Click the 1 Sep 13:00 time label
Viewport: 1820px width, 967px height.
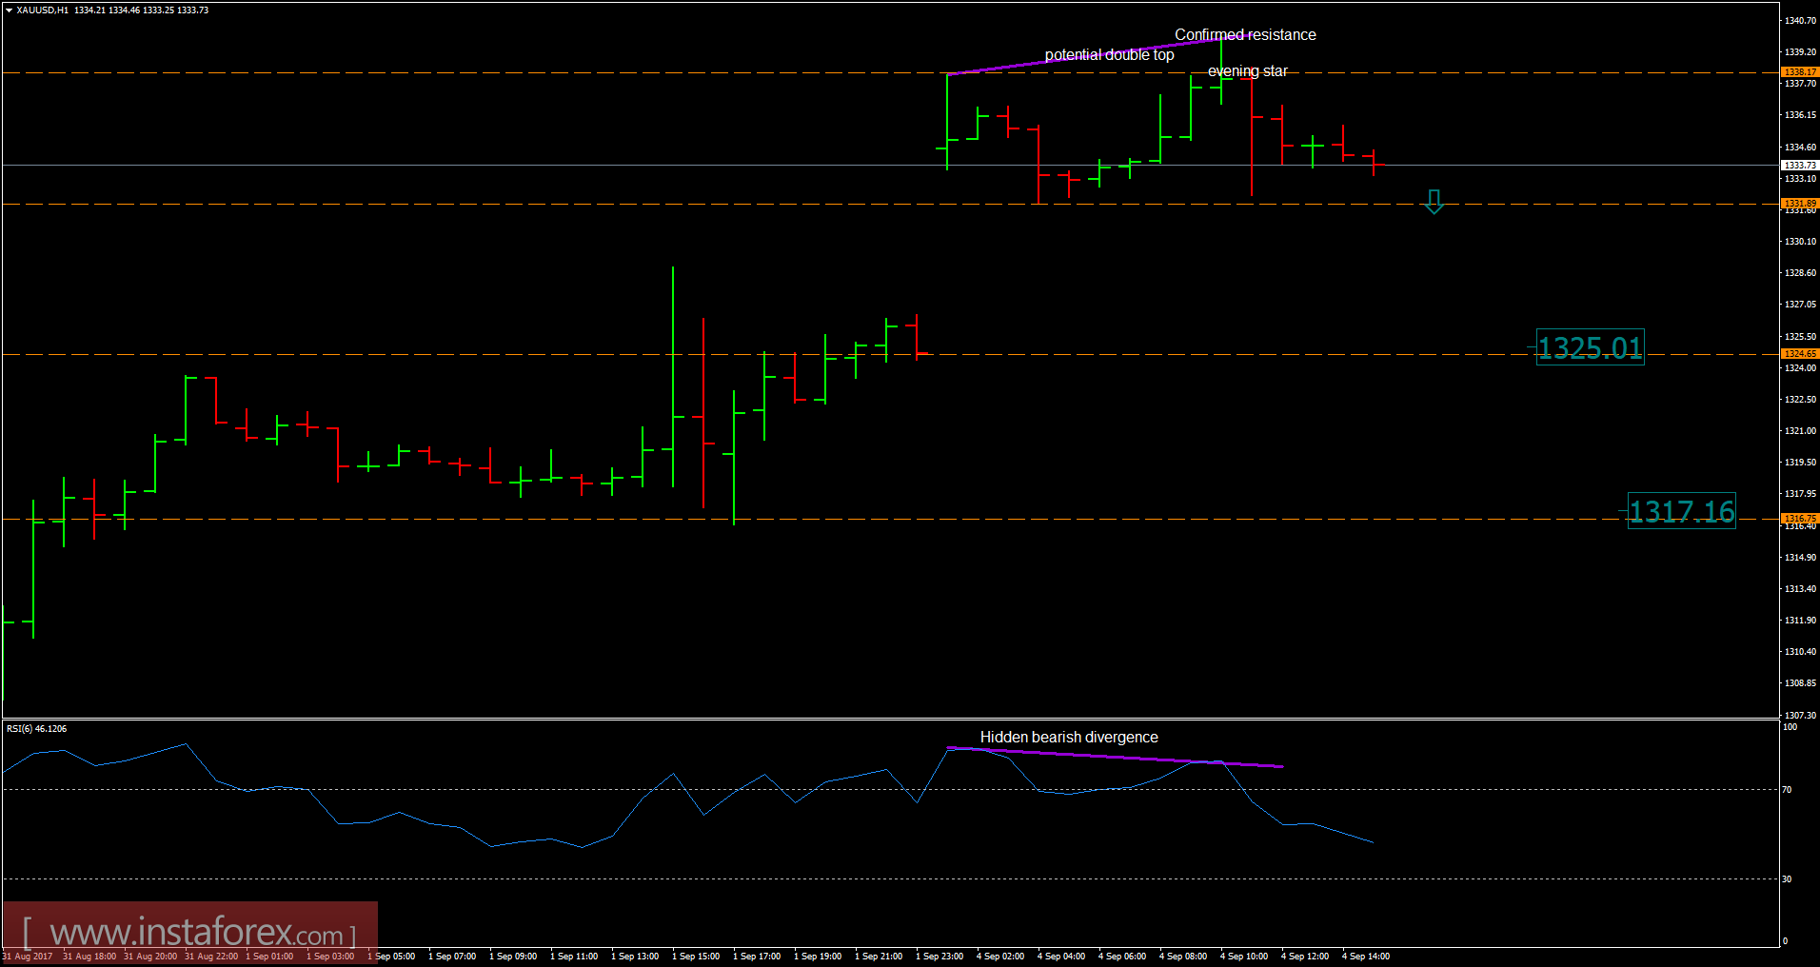coord(635,957)
